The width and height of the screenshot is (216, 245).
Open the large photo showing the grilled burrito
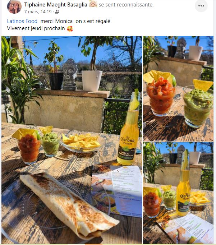point(72,140)
